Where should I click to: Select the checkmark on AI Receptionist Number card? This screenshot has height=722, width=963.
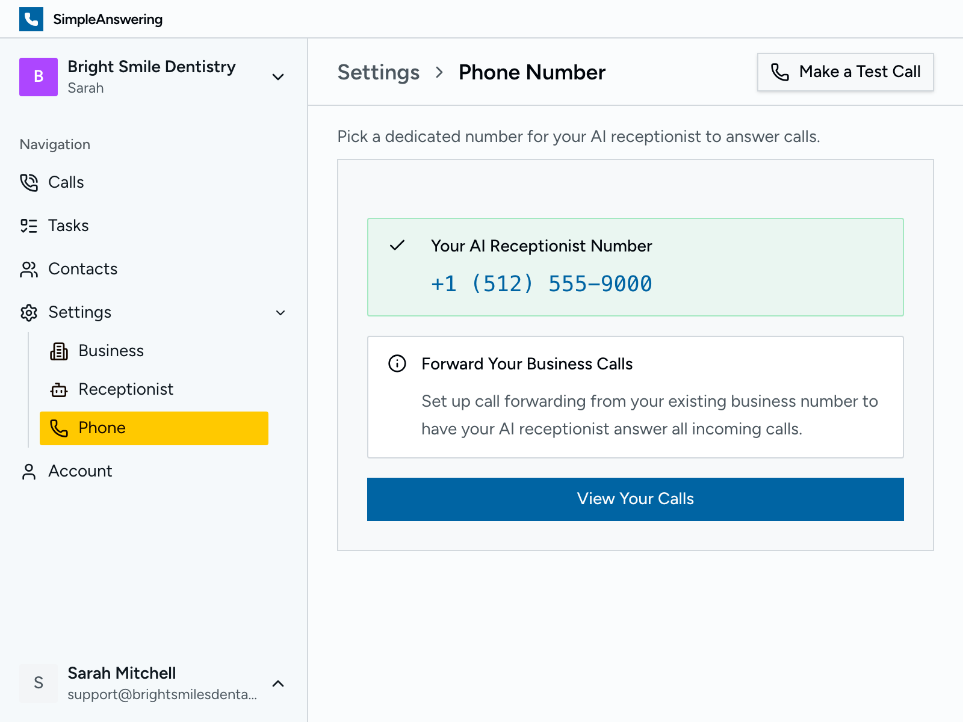click(397, 245)
